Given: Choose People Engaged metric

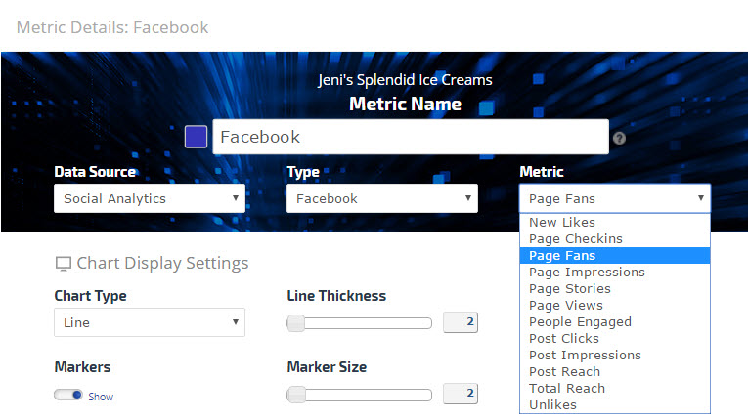Looking at the screenshot, I should (x=580, y=322).
